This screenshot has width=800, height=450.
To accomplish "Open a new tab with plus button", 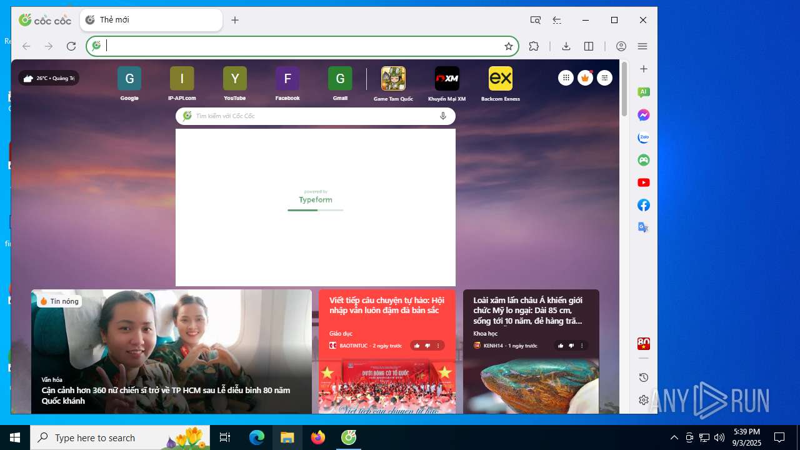I will 235,20.
